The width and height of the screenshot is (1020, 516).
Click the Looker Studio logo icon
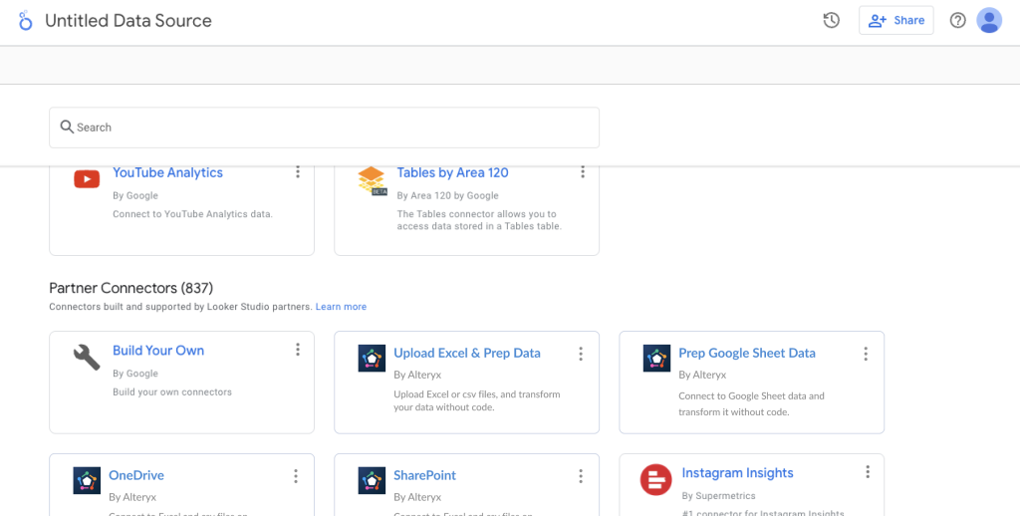point(25,20)
